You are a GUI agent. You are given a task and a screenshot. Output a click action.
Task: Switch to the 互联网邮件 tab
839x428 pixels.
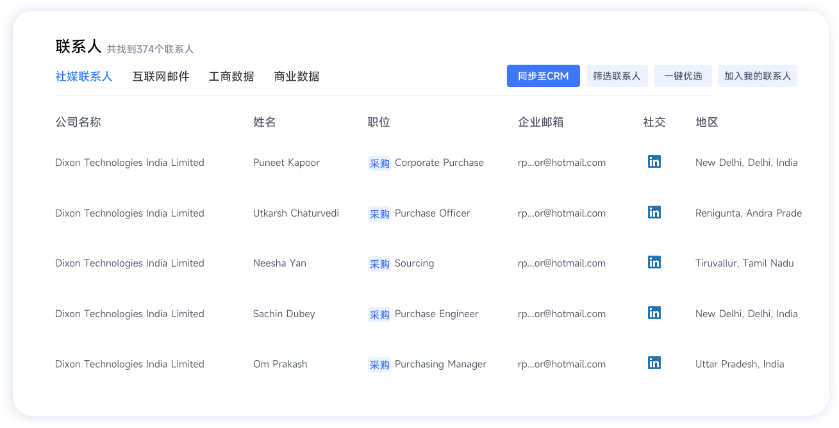(x=161, y=76)
